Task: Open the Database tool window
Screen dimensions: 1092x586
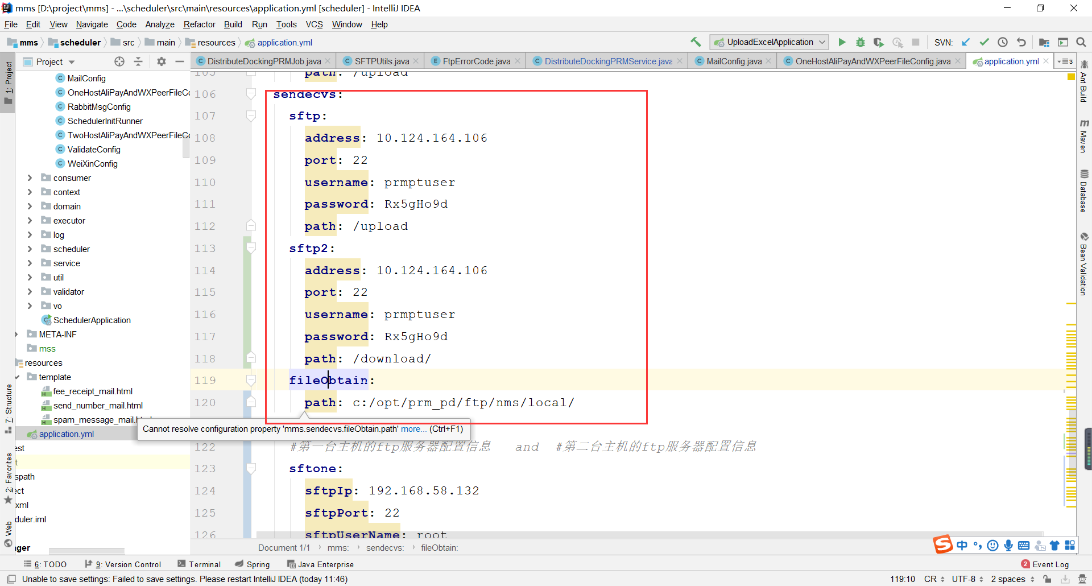Action: pos(1084,191)
